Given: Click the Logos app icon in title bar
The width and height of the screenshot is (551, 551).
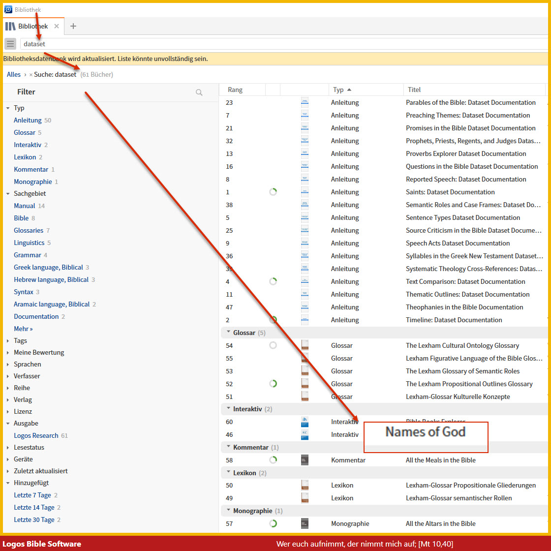Looking at the screenshot, I should (8, 9).
